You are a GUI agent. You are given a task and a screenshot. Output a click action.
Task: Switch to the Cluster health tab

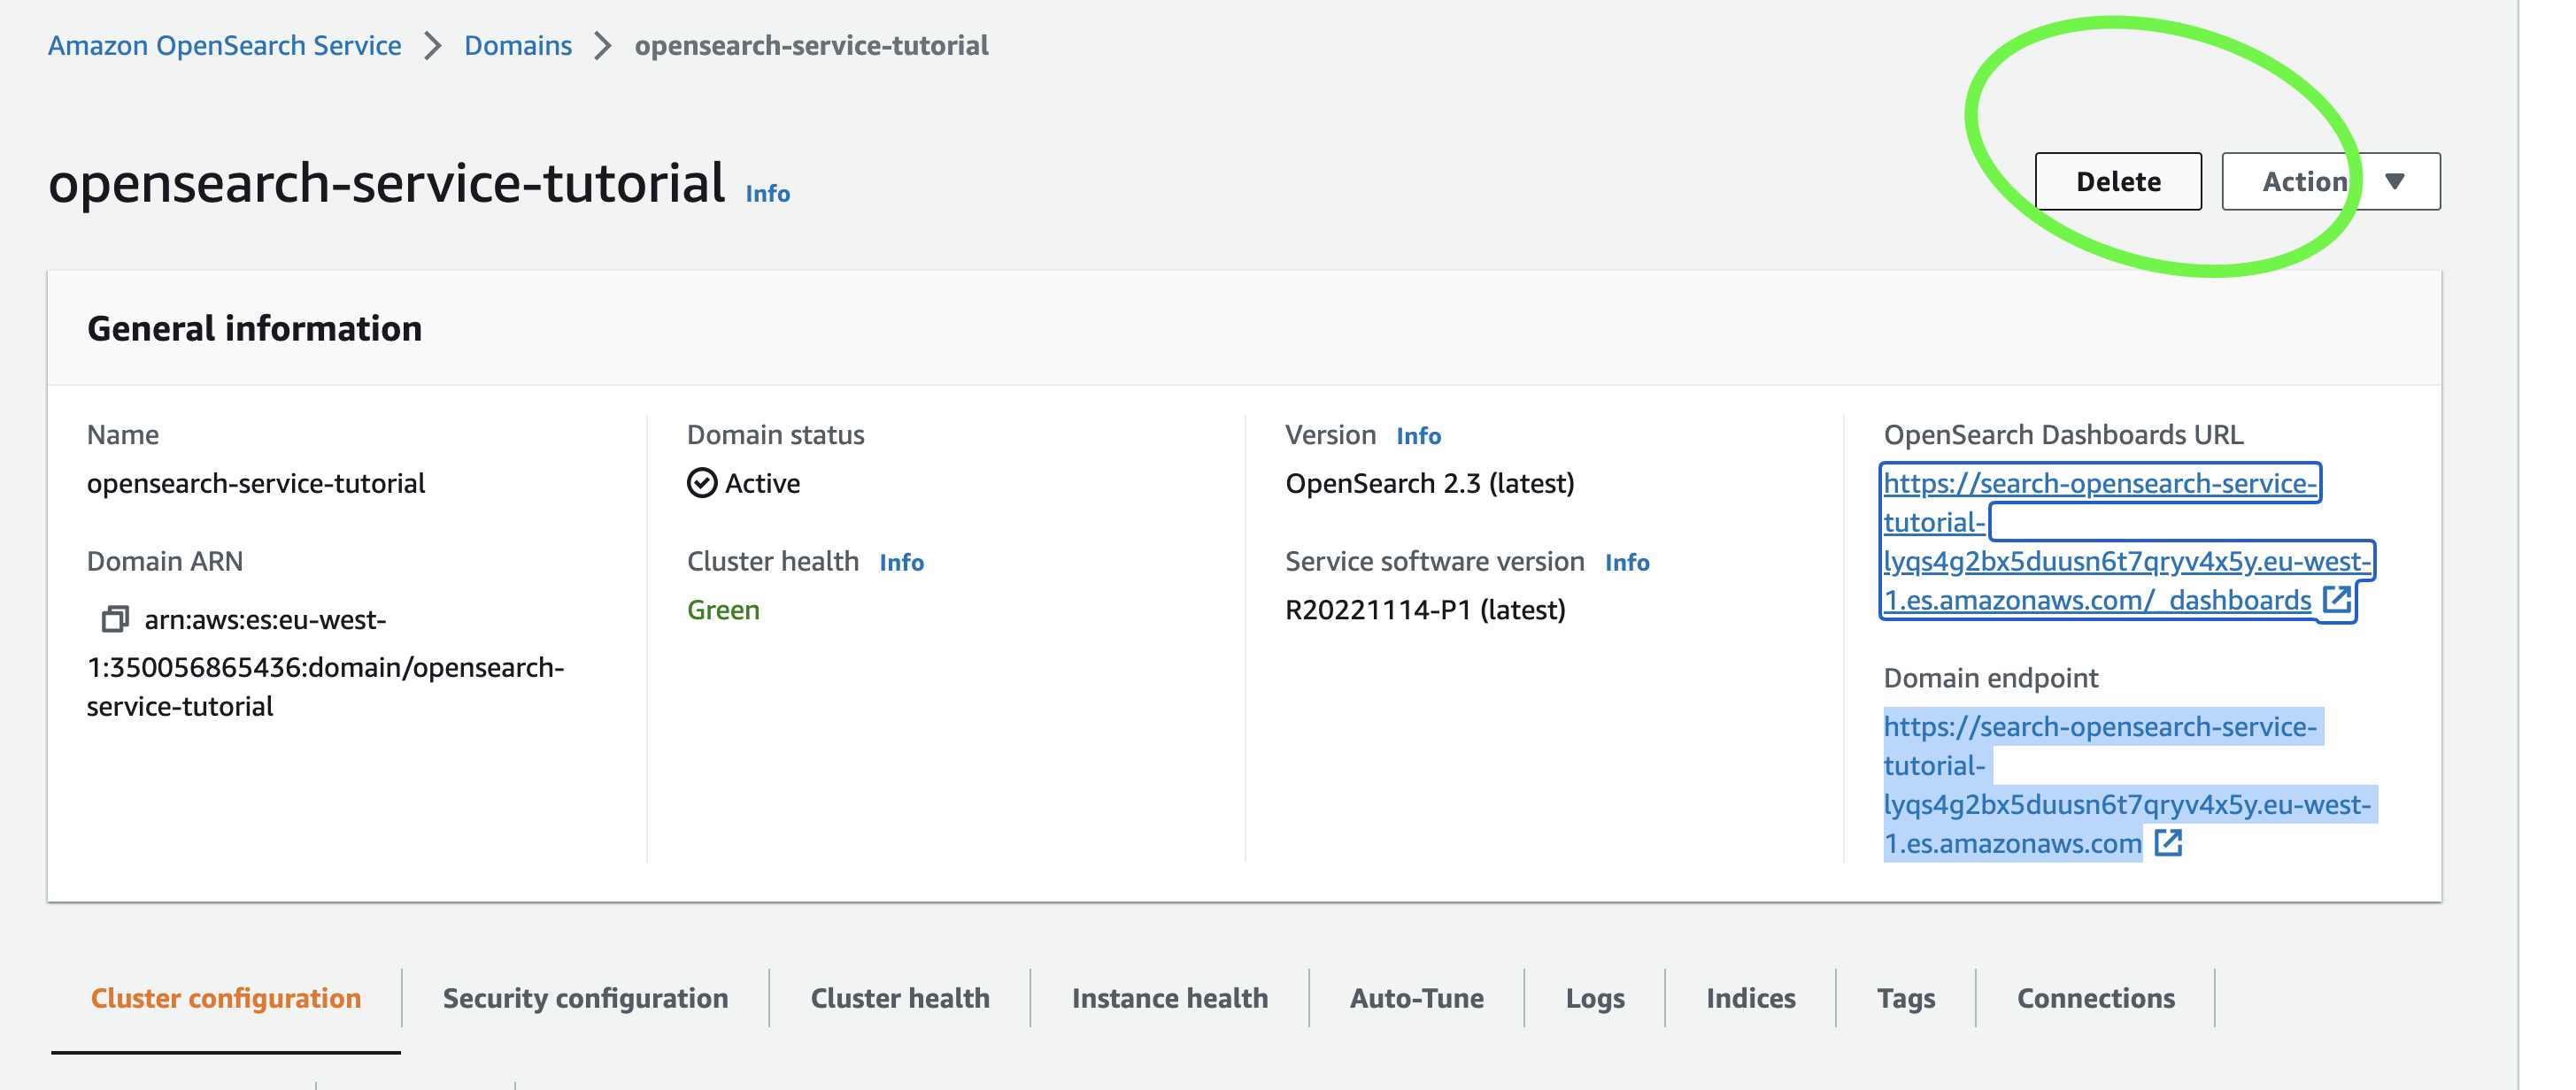900,998
